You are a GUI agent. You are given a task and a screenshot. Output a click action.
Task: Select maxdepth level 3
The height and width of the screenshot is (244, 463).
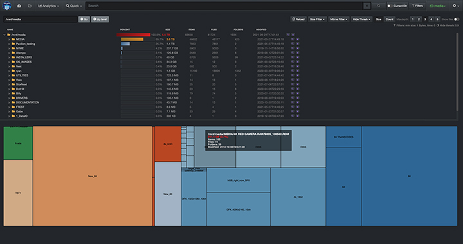pos(425,19)
